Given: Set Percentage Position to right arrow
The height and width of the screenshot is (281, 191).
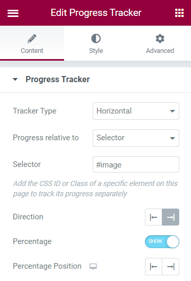Looking at the screenshot, I should tap(171, 267).
